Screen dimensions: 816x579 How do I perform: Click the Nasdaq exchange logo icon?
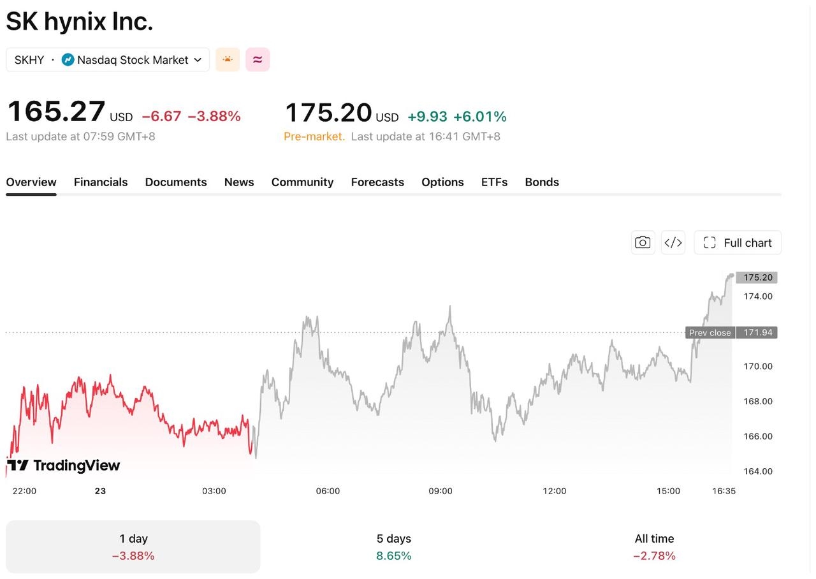(x=68, y=59)
